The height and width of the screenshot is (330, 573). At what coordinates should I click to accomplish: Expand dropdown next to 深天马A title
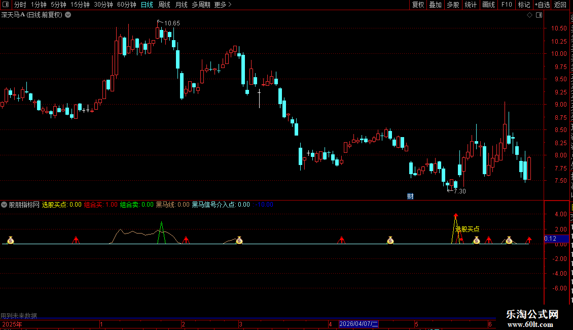pos(68,15)
